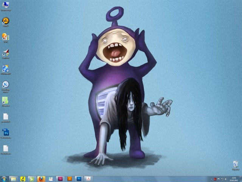242x182 pixels.
Task: Select the CDBurnerXP desktop shortcut
Action: (6, 70)
